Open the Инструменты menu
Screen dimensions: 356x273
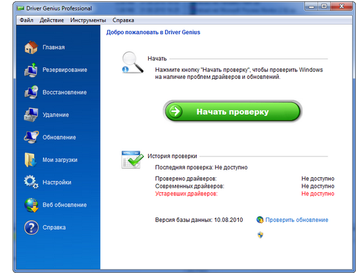pyautogui.click(x=88, y=20)
